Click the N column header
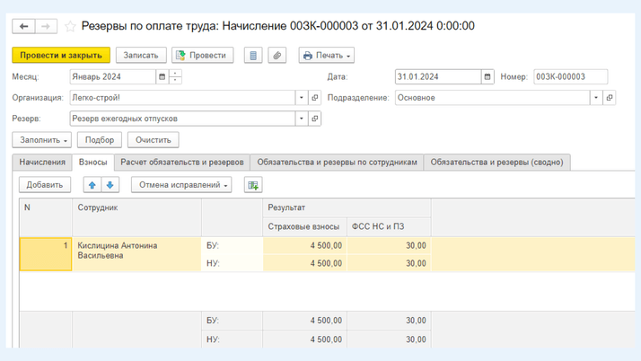Viewport: 641px width, 361px height. tap(46, 217)
